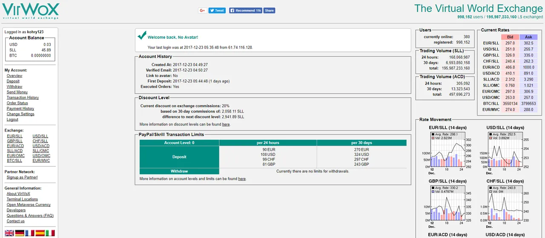Switch to Italian language flag
The width and height of the screenshot is (545, 238).
tap(50, 233)
